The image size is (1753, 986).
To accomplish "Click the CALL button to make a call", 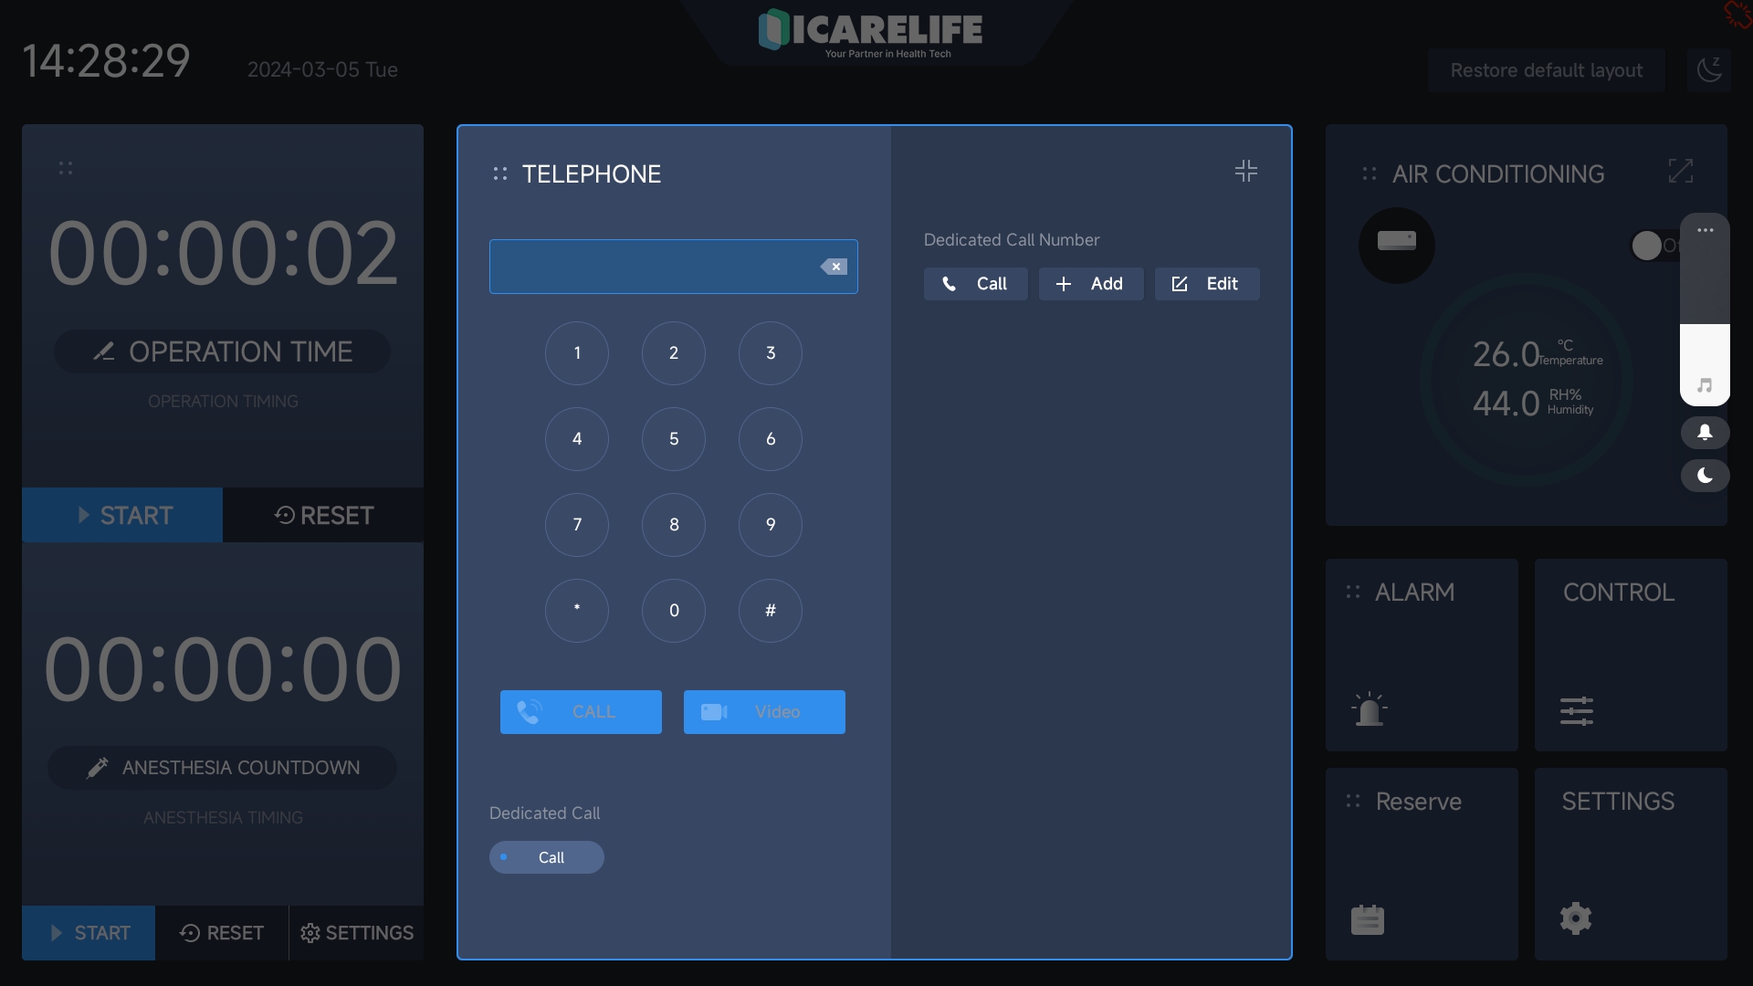I will [x=581, y=711].
